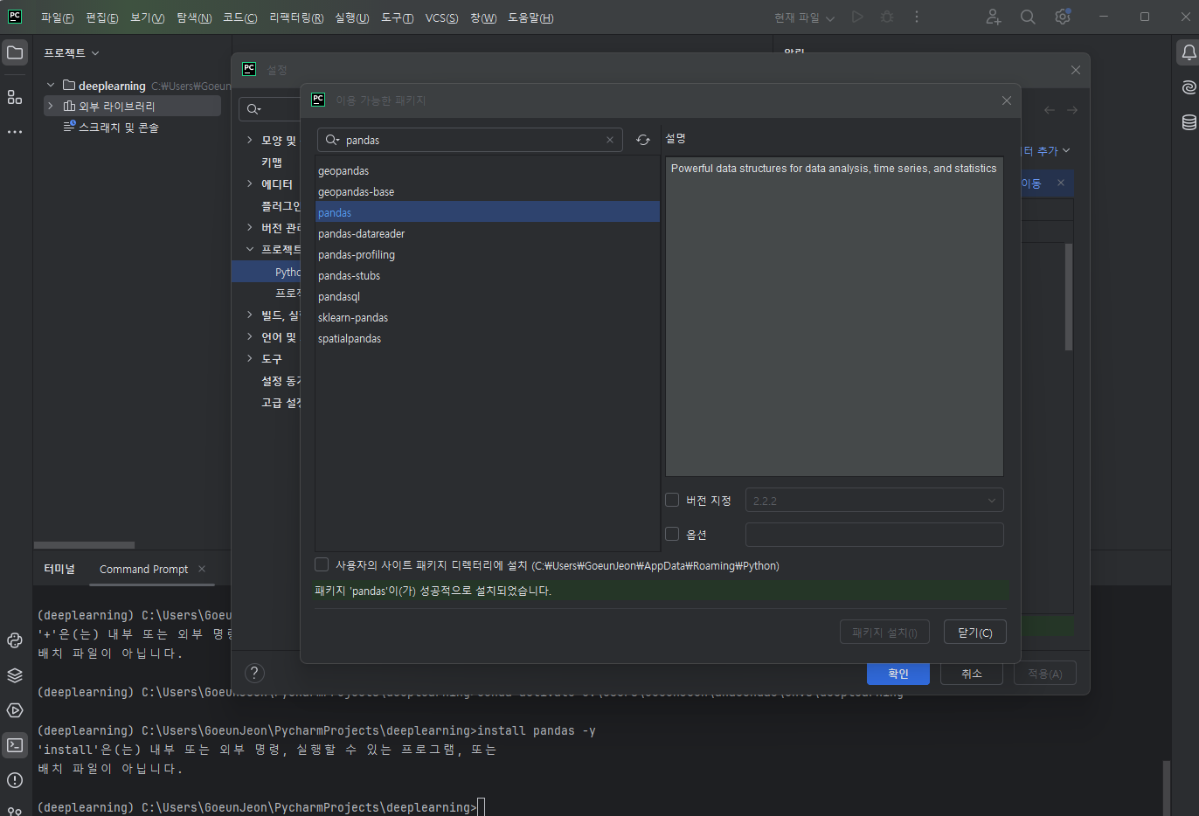The width and height of the screenshot is (1199, 816).
Task: Click the PyCharm logo main menu icon
Action: click(15, 17)
